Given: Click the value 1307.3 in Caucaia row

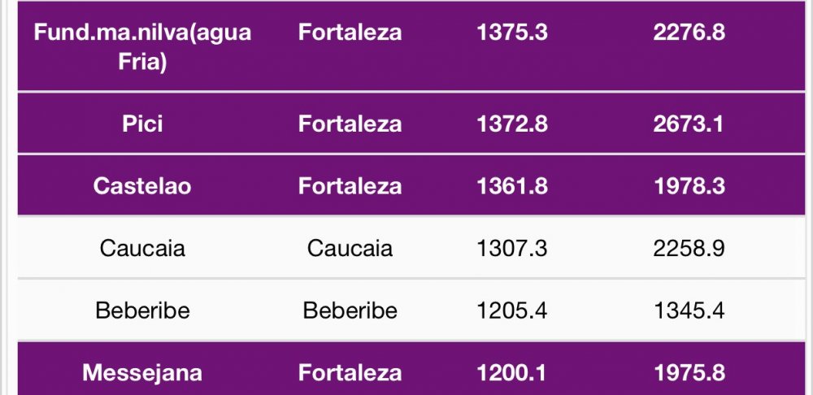Looking at the screenshot, I should [x=512, y=248].
